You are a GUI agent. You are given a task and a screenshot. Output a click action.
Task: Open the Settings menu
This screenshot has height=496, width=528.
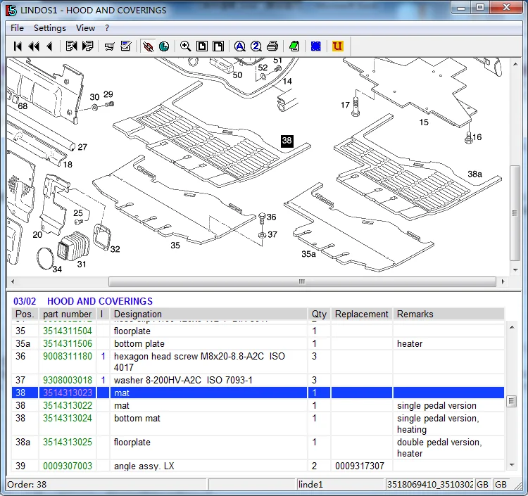(x=49, y=28)
